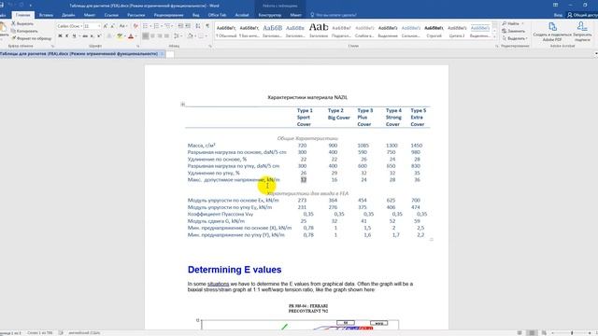598x336 pixels.
Task: Center the text alignment
Action: click(x=152, y=36)
